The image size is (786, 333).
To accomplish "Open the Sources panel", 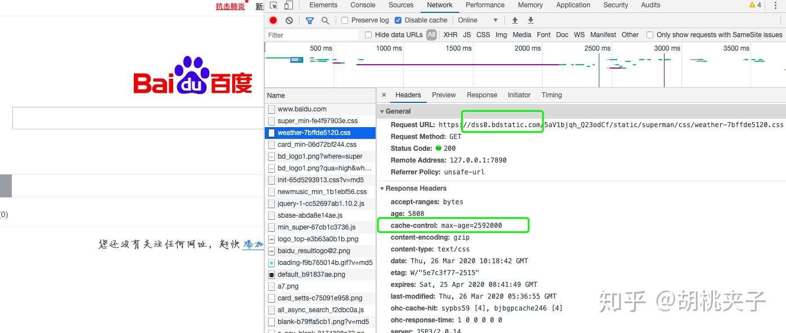I will (401, 5).
